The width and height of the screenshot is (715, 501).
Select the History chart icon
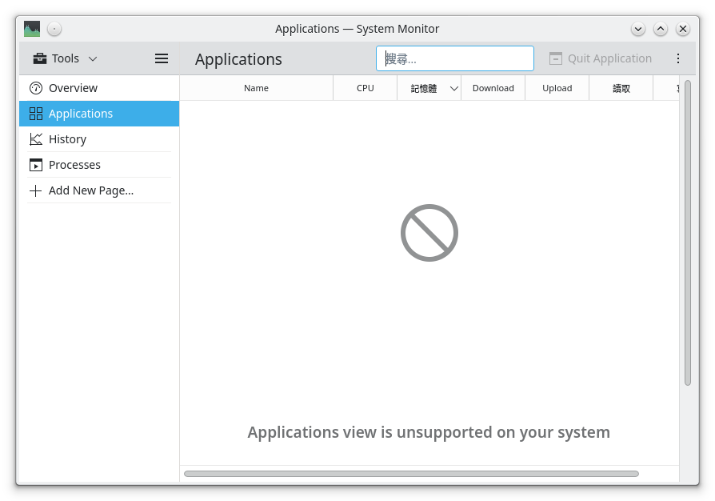click(x=37, y=139)
